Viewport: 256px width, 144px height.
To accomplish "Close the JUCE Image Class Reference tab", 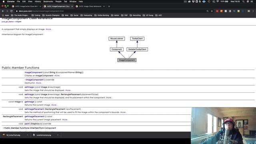I will point(104,6).
